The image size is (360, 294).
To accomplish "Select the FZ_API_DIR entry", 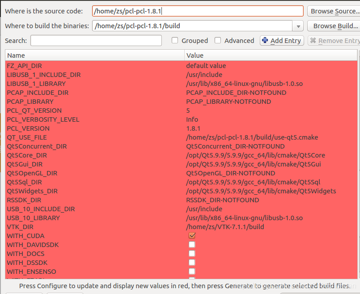I will coord(24,66).
